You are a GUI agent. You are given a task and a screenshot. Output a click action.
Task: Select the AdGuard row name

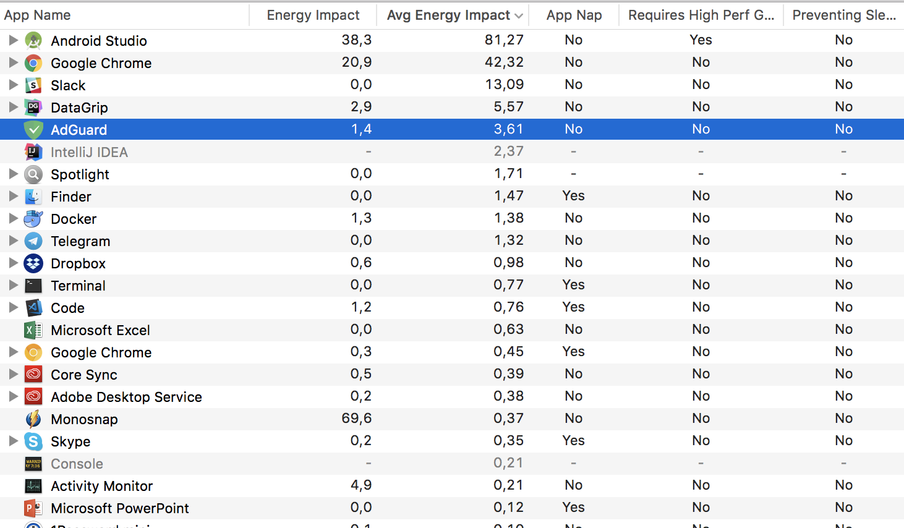[x=79, y=130]
